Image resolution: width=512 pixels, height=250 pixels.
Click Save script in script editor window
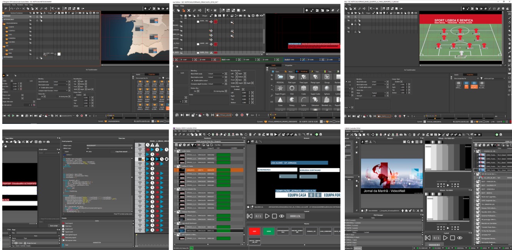(x=54, y=225)
